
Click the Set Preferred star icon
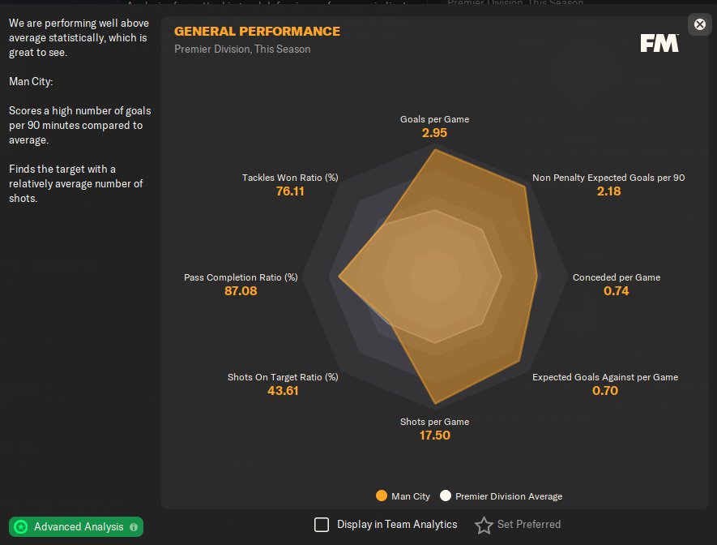coord(484,526)
